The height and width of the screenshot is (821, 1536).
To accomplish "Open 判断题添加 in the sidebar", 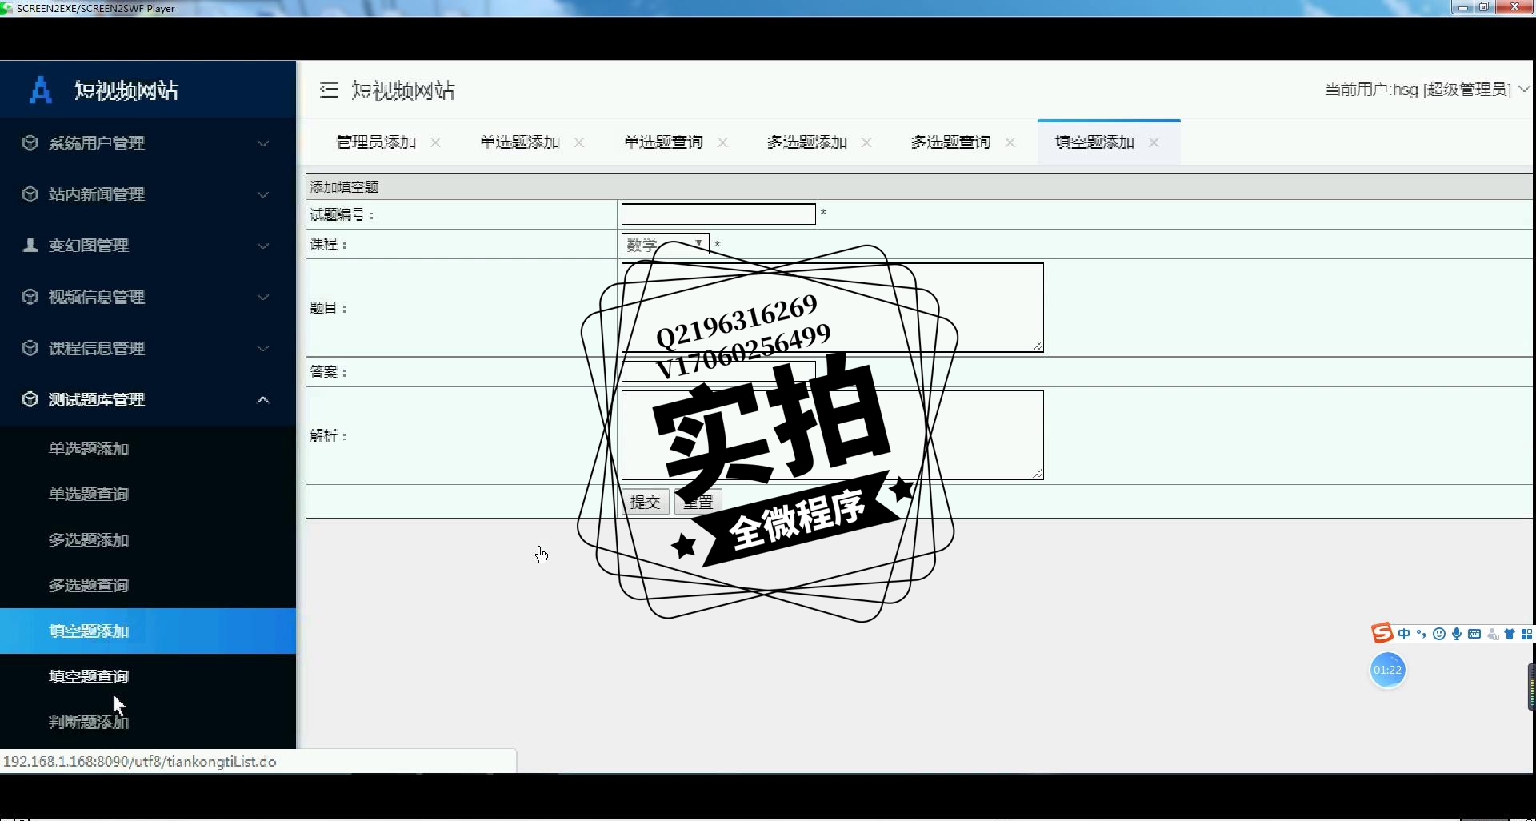I will [148, 723].
